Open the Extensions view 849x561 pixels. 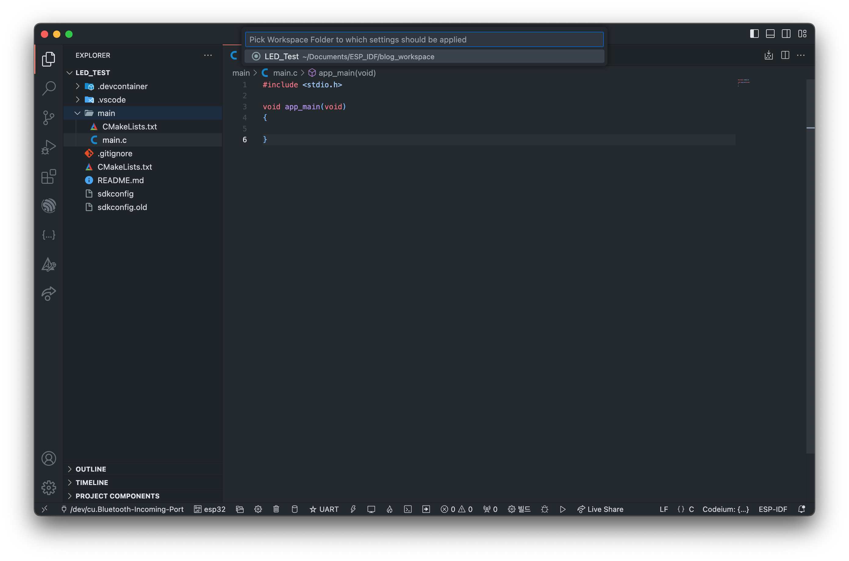pyautogui.click(x=48, y=176)
